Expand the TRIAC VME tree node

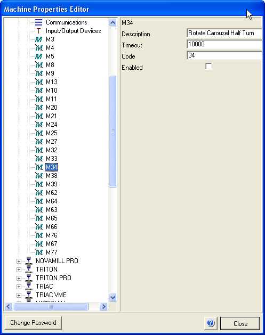pos(19,295)
